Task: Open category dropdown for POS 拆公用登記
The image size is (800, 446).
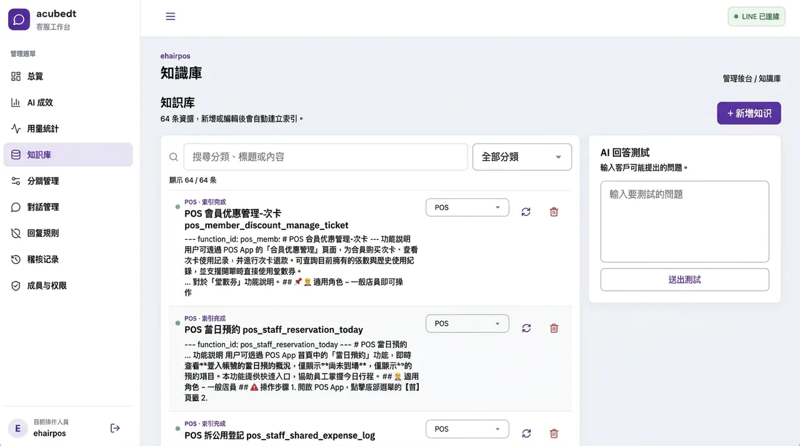Action: 467,429
